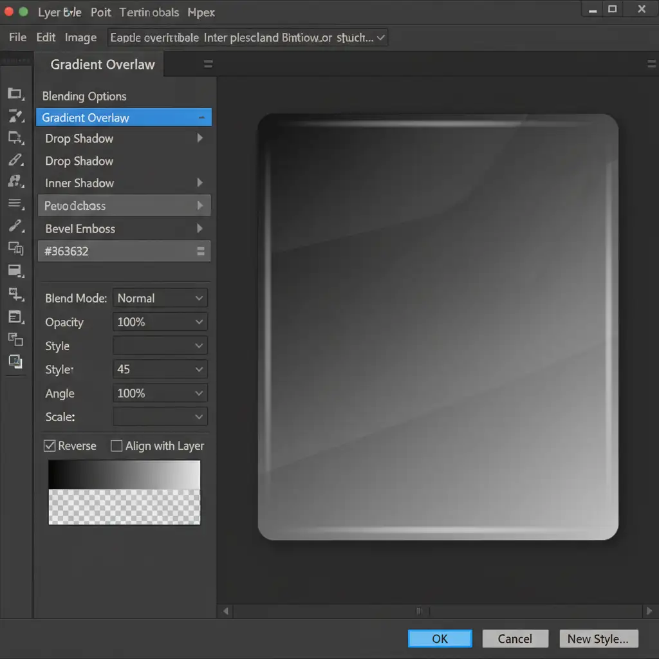The width and height of the screenshot is (659, 659).
Task: Click the New Style... button
Action: click(598, 638)
